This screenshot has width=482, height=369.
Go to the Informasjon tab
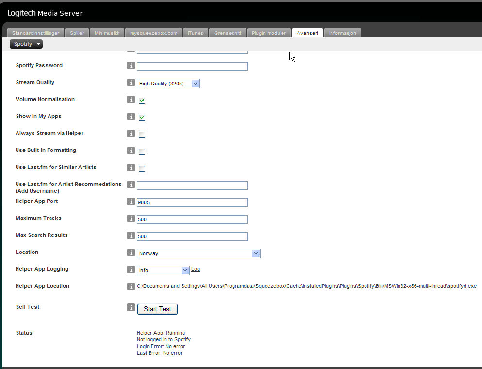pyautogui.click(x=342, y=33)
